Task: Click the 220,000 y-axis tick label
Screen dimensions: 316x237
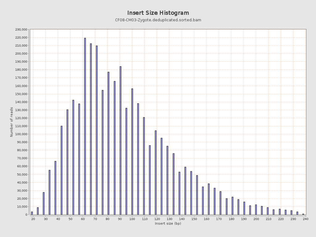Action: click(21, 37)
